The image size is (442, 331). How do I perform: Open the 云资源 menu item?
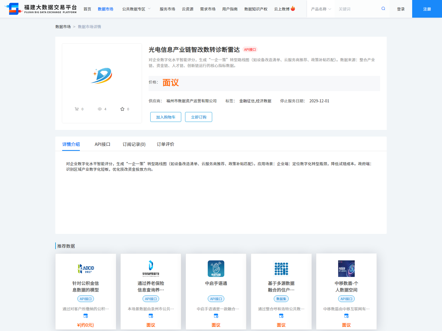[x=188, y=9]
